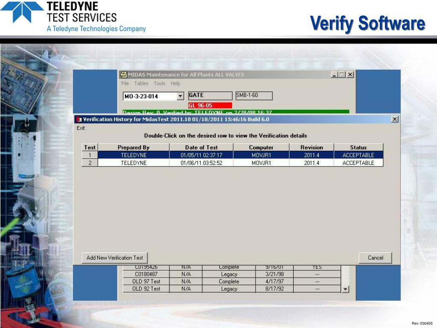Click the Revision column header
Screen dimensions: 437x328
coord(312,147)
